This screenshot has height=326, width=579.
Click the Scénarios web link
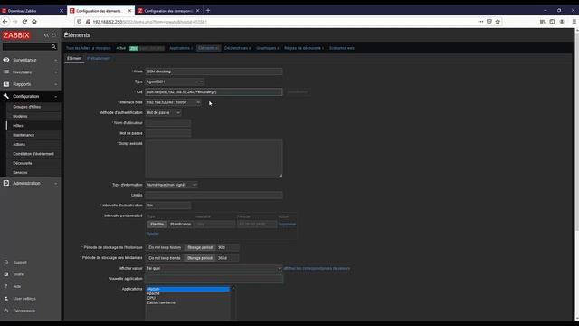coord(342,48)
